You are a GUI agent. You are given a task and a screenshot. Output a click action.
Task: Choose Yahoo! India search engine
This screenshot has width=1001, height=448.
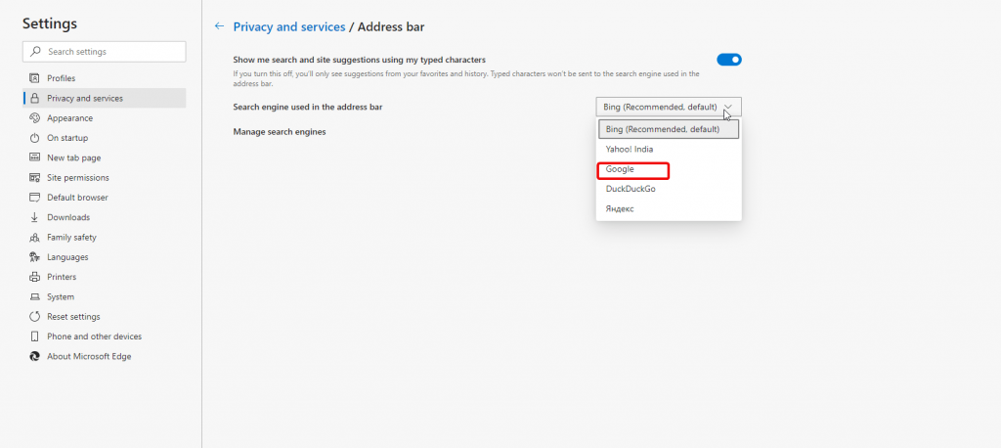click(x=669, y=149)
